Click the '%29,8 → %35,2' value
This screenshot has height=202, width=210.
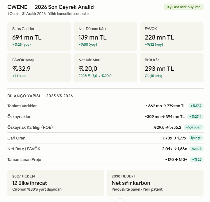point(167,128)
